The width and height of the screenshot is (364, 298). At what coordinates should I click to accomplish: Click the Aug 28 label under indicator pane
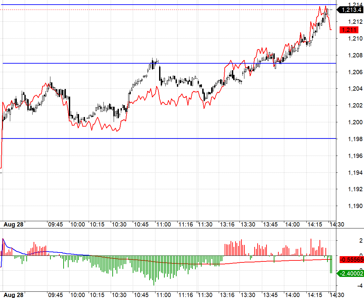click(14, 295)
